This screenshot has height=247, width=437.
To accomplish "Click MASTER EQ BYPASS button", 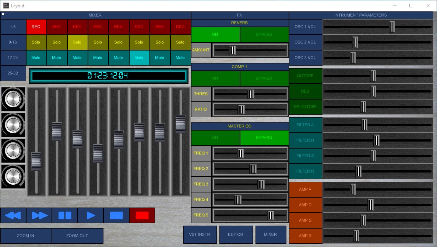I will pos(264,138).
